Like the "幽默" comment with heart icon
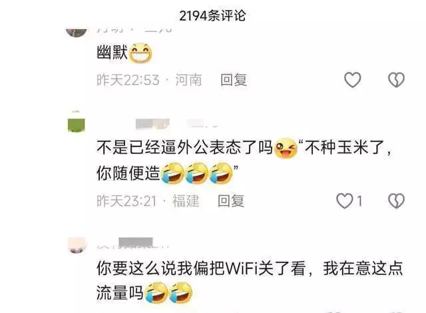426x313 pixels. tap(352, 80)
